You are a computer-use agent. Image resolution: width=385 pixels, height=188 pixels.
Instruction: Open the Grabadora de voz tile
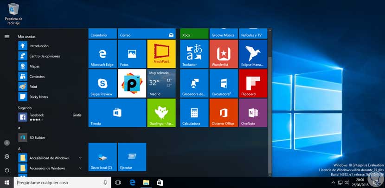click(x=194, y=83)
